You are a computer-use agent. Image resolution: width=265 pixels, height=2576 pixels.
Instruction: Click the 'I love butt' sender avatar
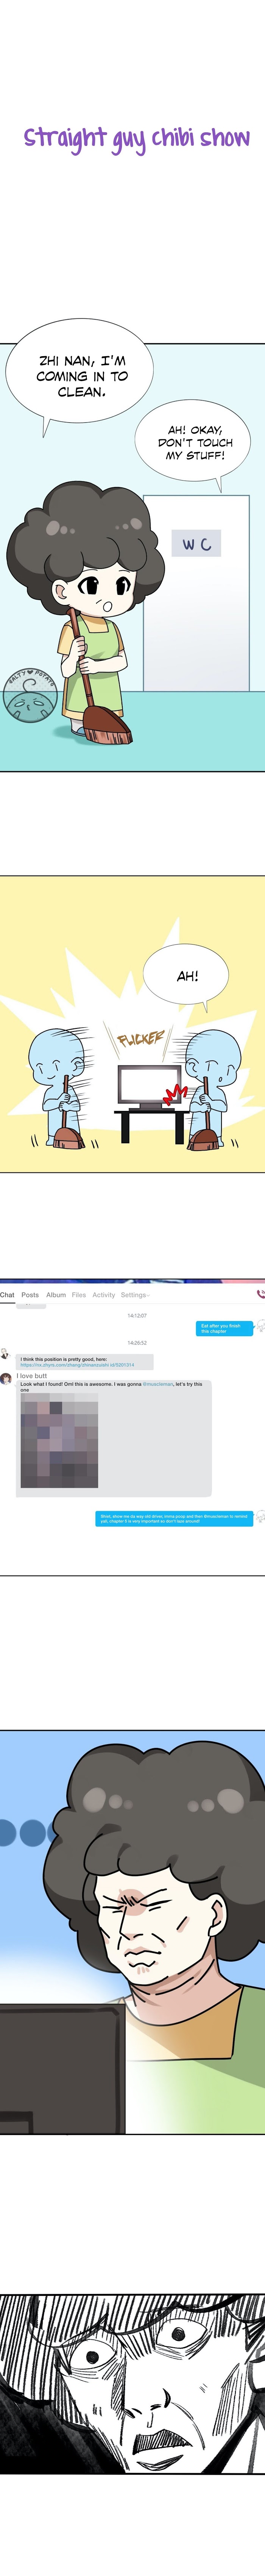click(x=6, y=1379)
